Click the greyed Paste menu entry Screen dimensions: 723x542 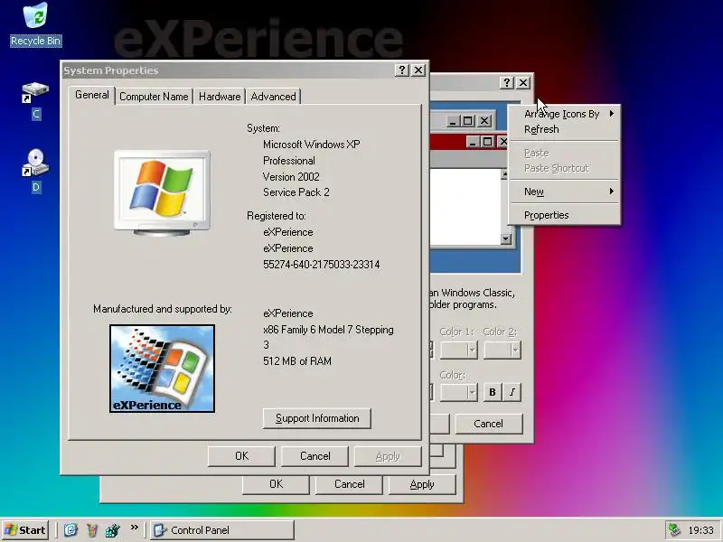564,153
